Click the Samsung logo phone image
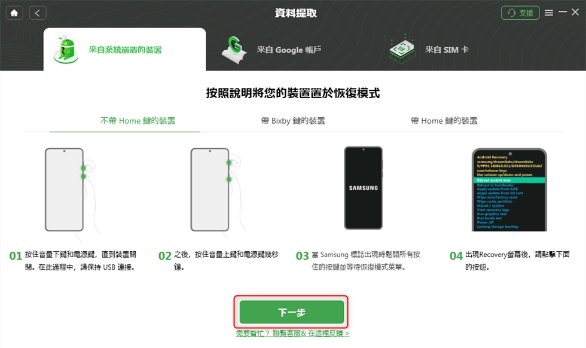 coord(364,188)
